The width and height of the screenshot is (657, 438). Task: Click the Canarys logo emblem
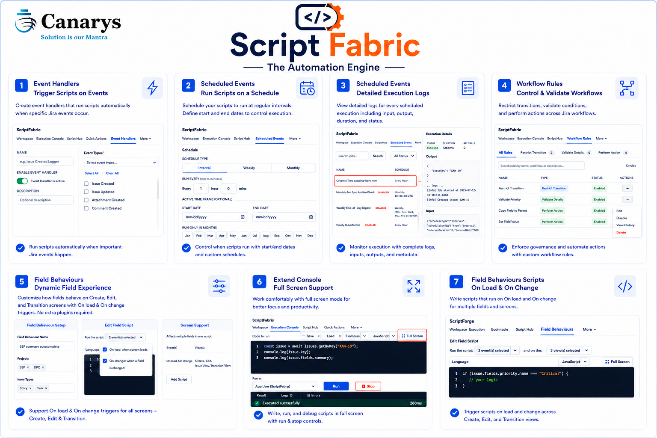(x=26, y=22)
